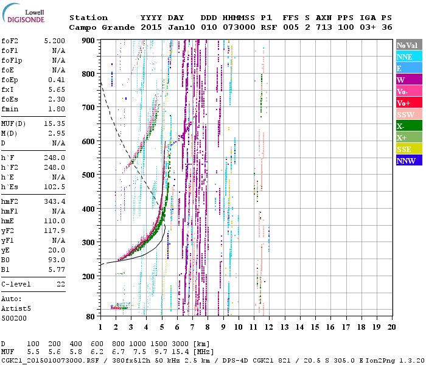Click the M(D) value 2.95

coord(57,133)
